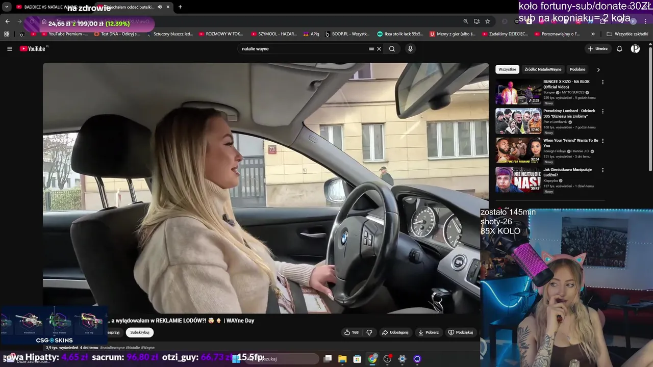Open 'Memy z gier' bookmark

pos(453,34)
